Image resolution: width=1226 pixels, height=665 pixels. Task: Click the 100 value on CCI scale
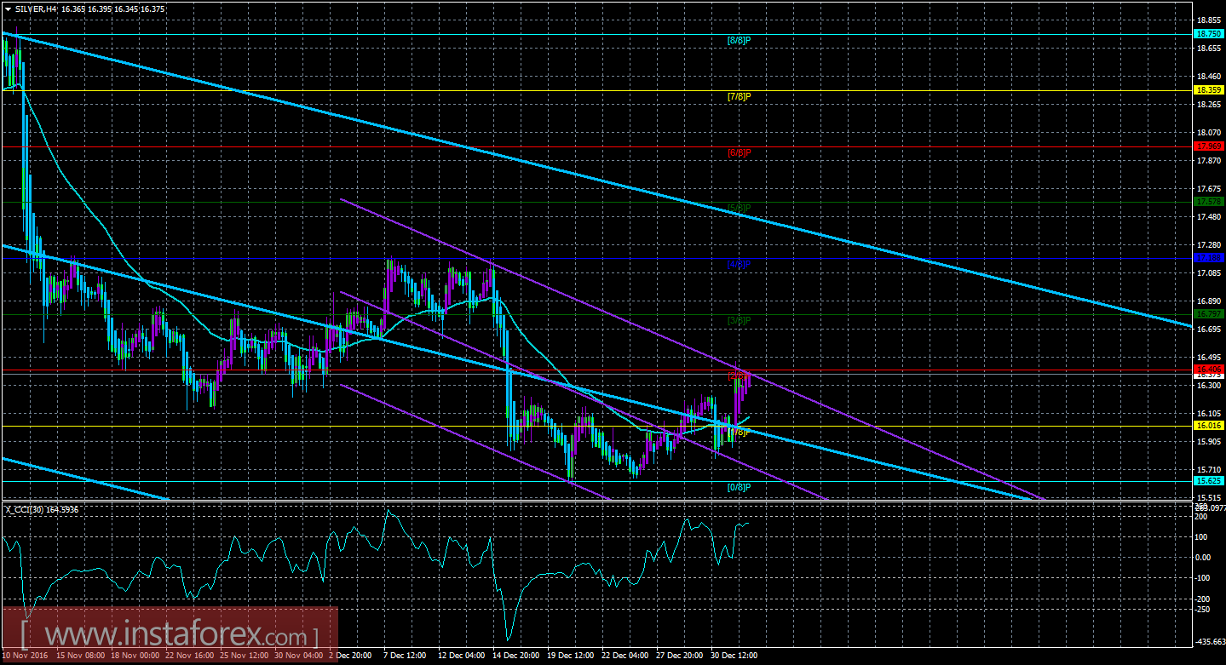pyautogui.click(x=1202, y=536)
